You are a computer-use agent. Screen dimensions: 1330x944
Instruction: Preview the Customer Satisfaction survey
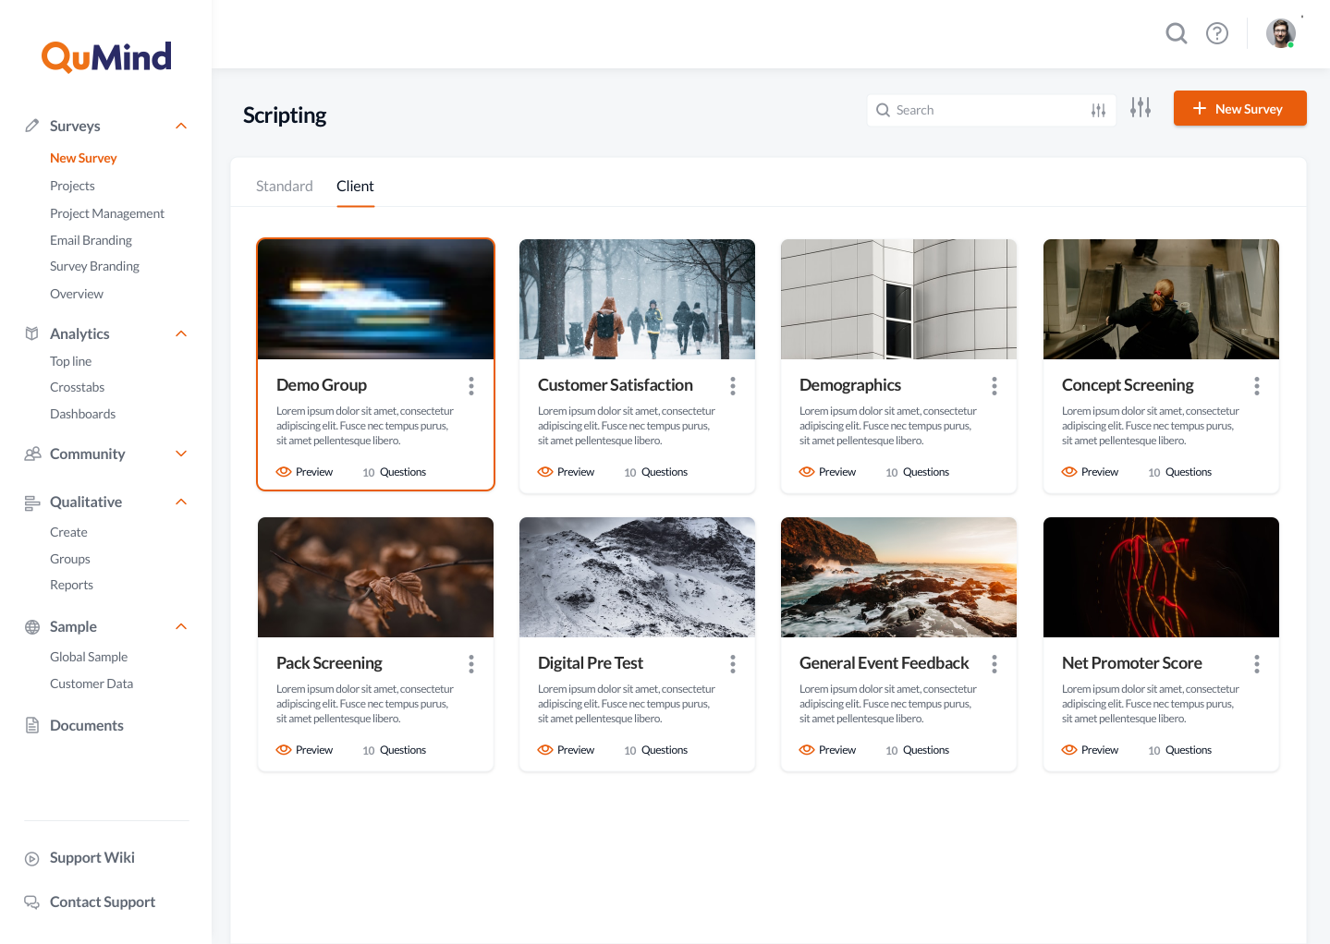tap(566, 472)
